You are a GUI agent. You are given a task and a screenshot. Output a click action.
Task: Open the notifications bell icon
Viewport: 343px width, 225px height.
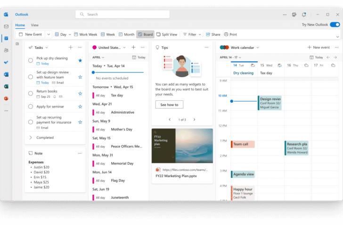[304, 15]
